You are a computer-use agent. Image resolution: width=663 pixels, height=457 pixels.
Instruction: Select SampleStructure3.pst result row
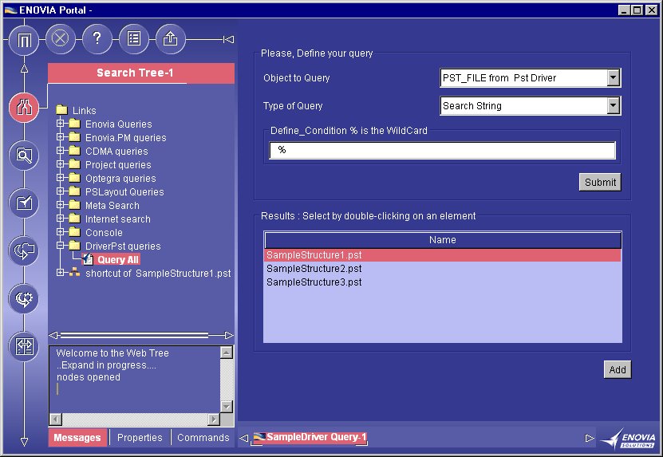(x=443, y=282)
